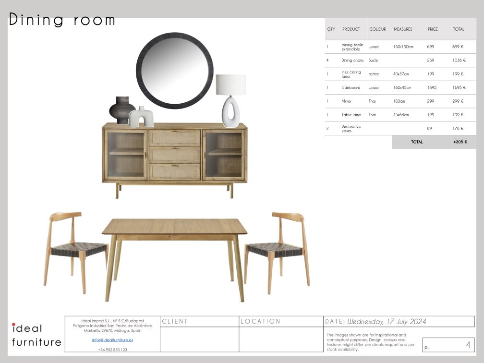Click the small white arched vase

[x=141, y=117]
